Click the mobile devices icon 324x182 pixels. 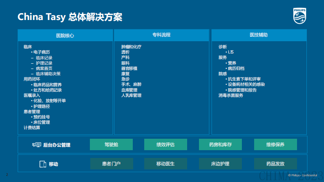[43, 164]
